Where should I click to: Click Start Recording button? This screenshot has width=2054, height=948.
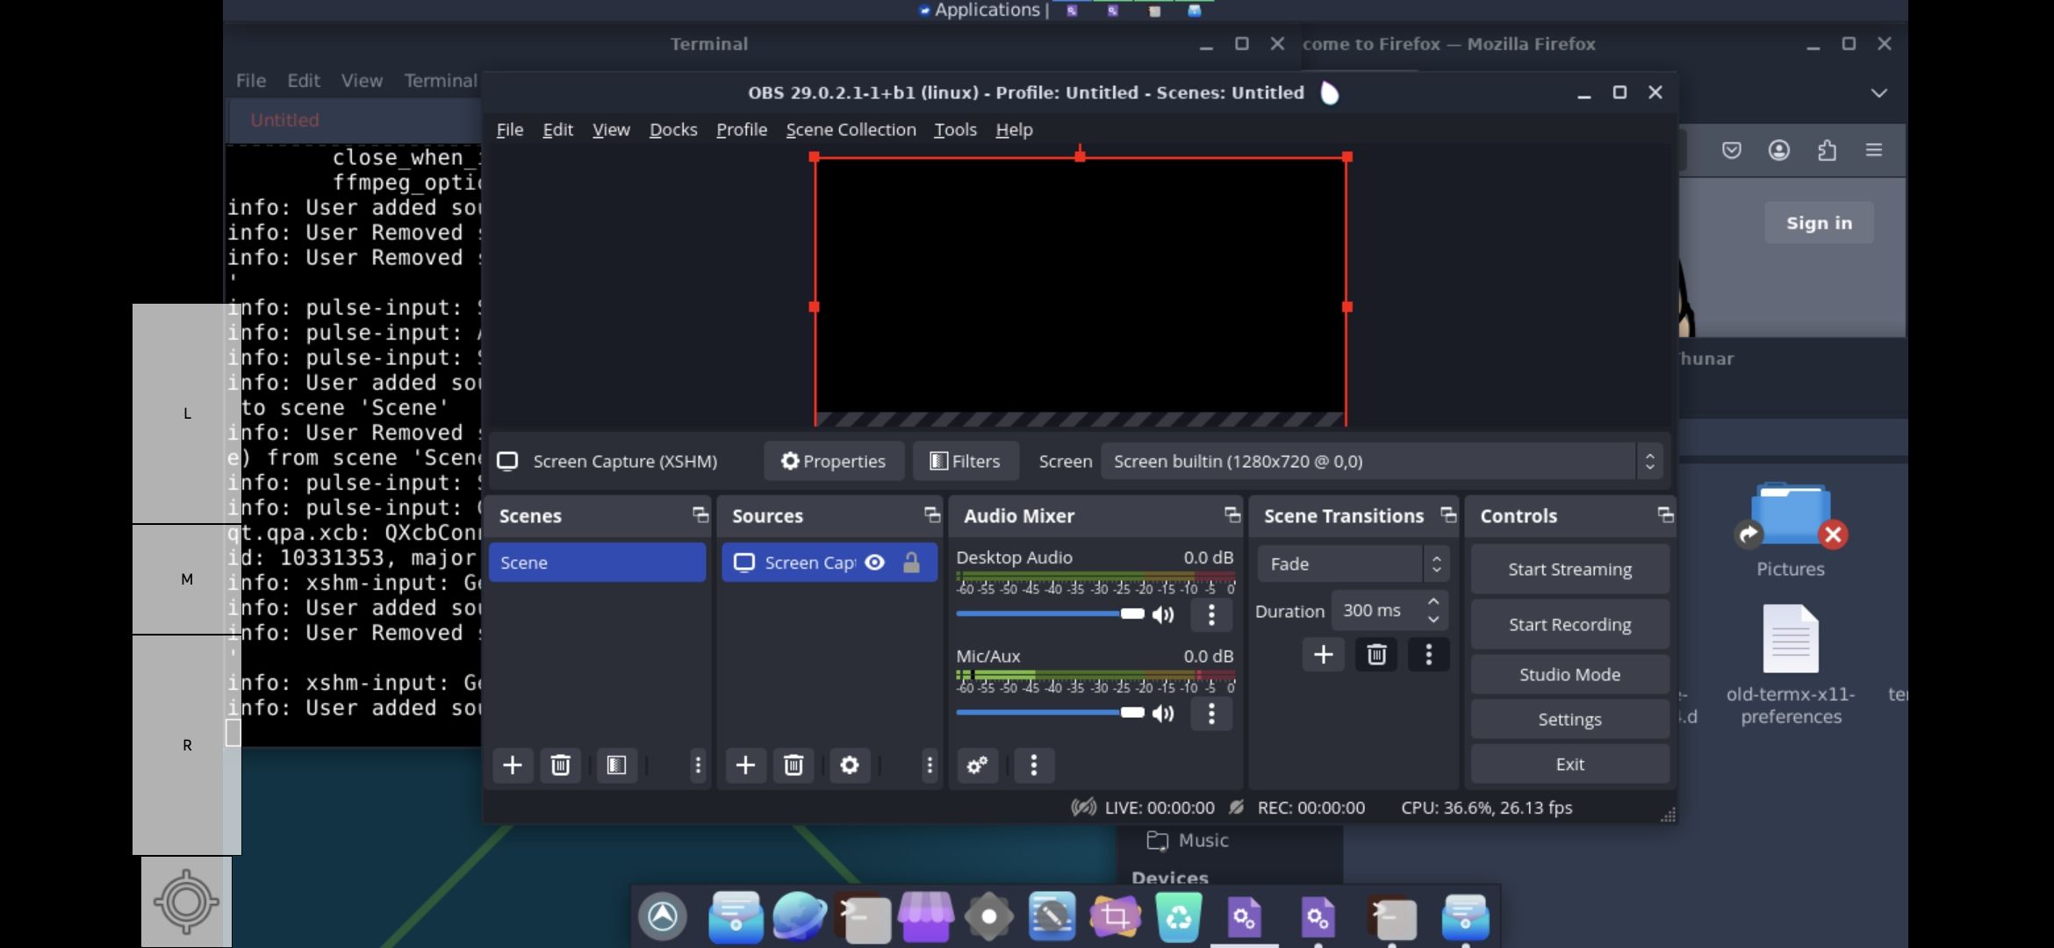[x=1569, y=624]
